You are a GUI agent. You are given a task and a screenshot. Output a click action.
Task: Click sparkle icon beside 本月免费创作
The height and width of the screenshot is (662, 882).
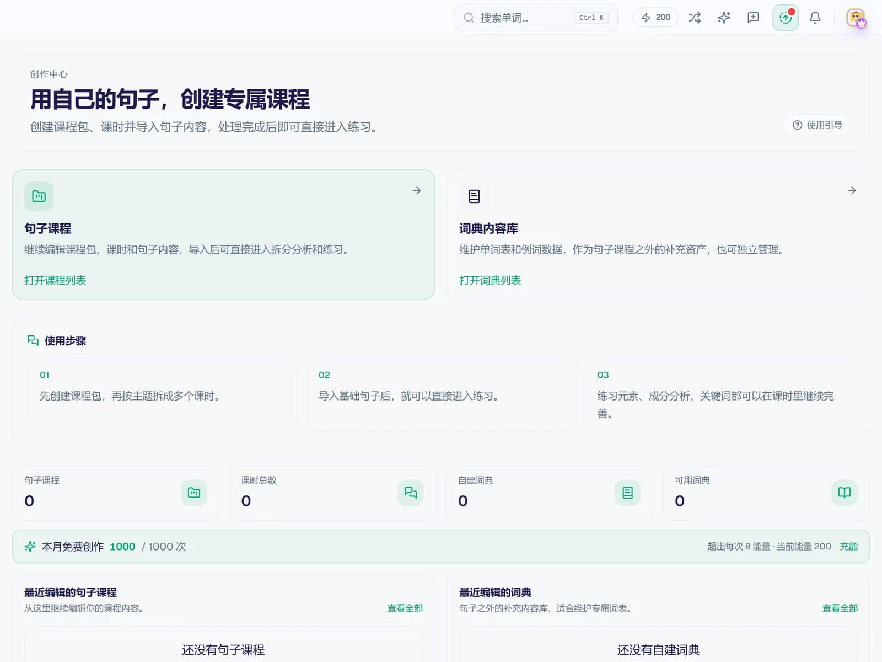point(30,547)
